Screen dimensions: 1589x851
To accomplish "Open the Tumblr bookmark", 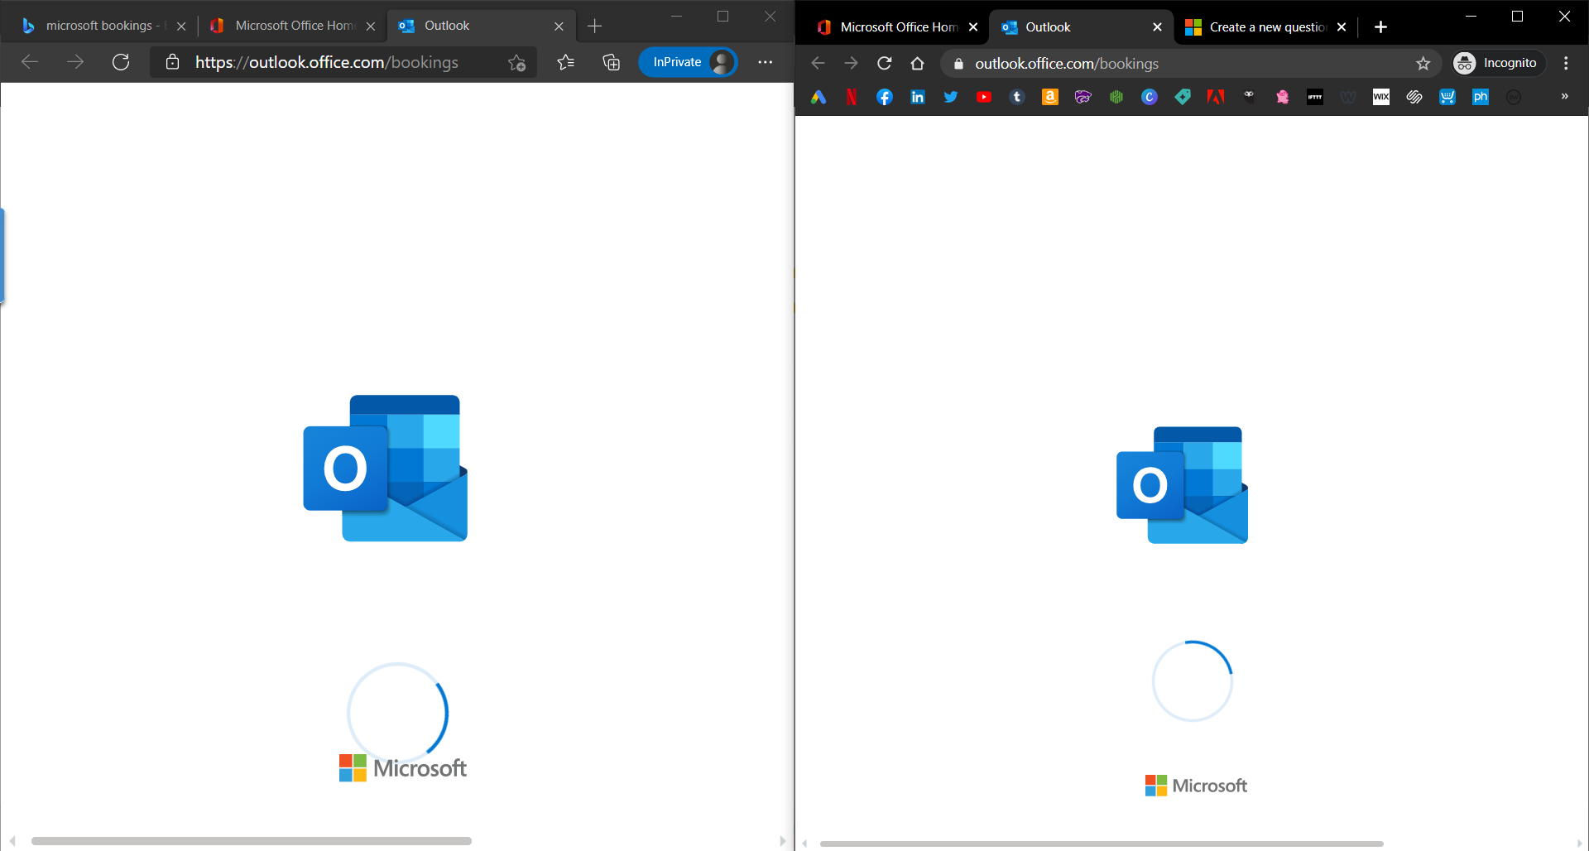I will pyautogui.click(x=1017, y=97).
